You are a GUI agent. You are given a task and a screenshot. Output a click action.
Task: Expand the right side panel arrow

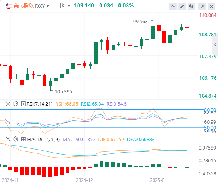[x=215, y=45]
